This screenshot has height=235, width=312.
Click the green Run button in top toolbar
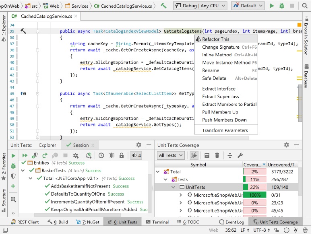coord(272,6)
